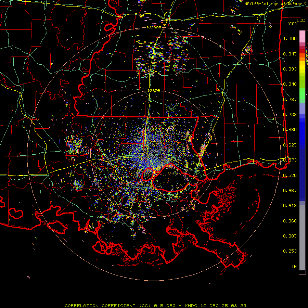This screenshot has width=308, height=308.
Task: Click the 100 NMI range ring label
Action: pos(154,27)
